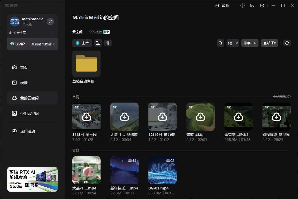Open the 草稿自动备份 folder
The width and height of the screenshot is (298, 199).
[x=86, y=64]
